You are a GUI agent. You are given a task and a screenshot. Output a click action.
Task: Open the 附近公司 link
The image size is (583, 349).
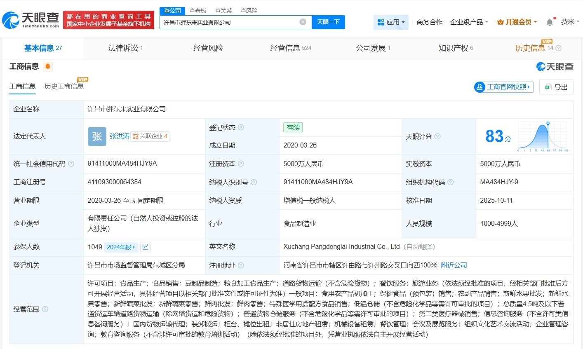tap(454, 265)
